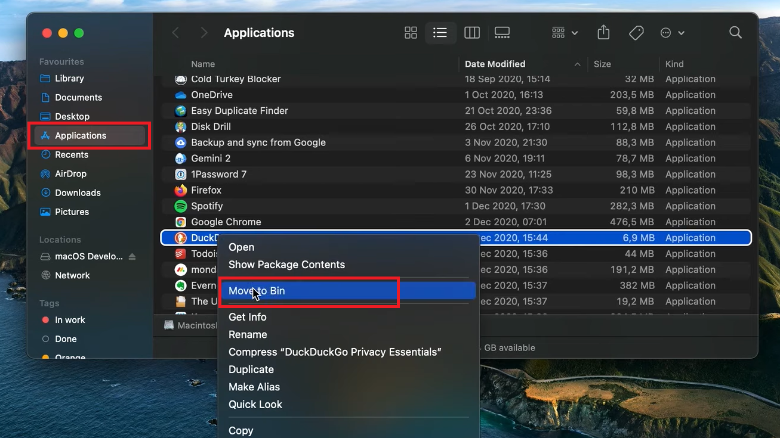The image size is (780, 438).
Task: Toggle sort order arrow on Date Modified
Action: [577, 64]
